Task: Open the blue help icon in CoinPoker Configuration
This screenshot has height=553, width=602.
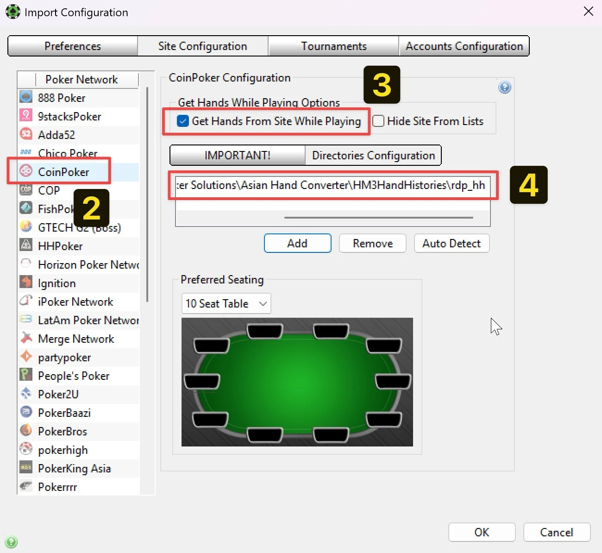Action: click(x=505, y=88)
